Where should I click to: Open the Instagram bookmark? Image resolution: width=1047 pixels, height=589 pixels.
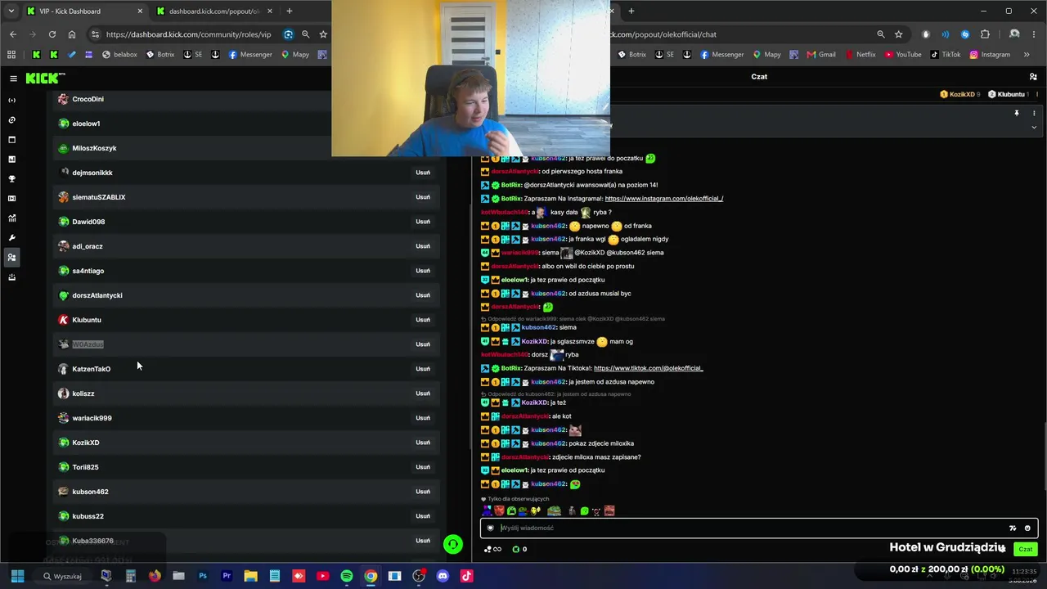click(990, 55)
